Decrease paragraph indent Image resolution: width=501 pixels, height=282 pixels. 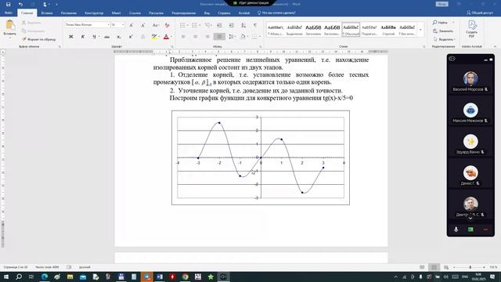tap(219, 25)
